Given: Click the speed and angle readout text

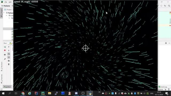Looking at the screenshot, I should click(x=26, y=2).
